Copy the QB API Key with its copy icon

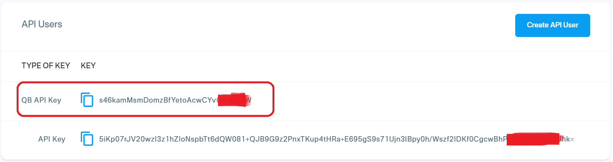(x=87, y=100)
